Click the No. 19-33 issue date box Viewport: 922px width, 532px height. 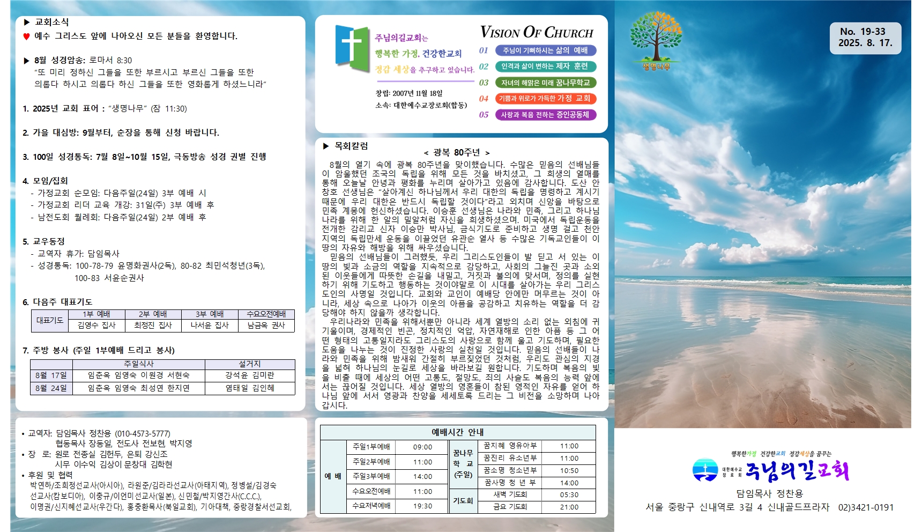(x=865, y=38)
